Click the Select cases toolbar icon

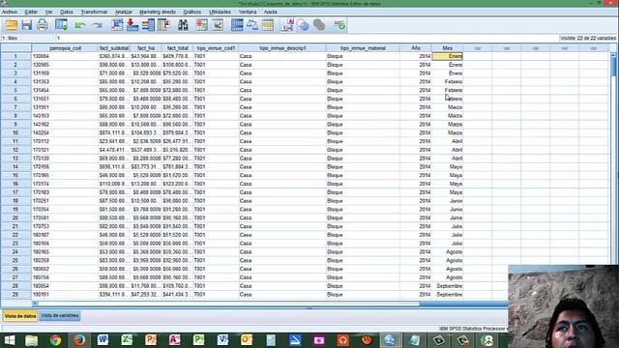click(268, 25)
